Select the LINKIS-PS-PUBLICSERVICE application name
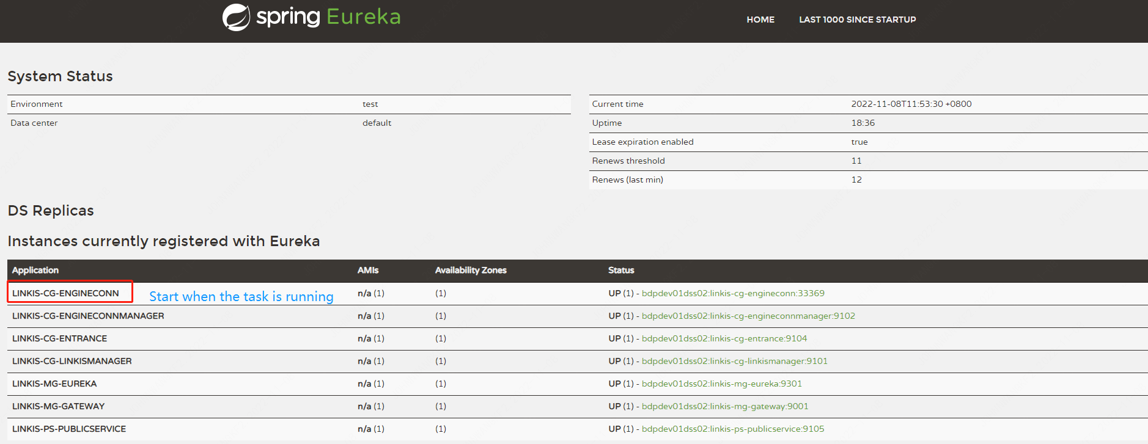The width and height of the screenshot is (1148, 444). 69,429
